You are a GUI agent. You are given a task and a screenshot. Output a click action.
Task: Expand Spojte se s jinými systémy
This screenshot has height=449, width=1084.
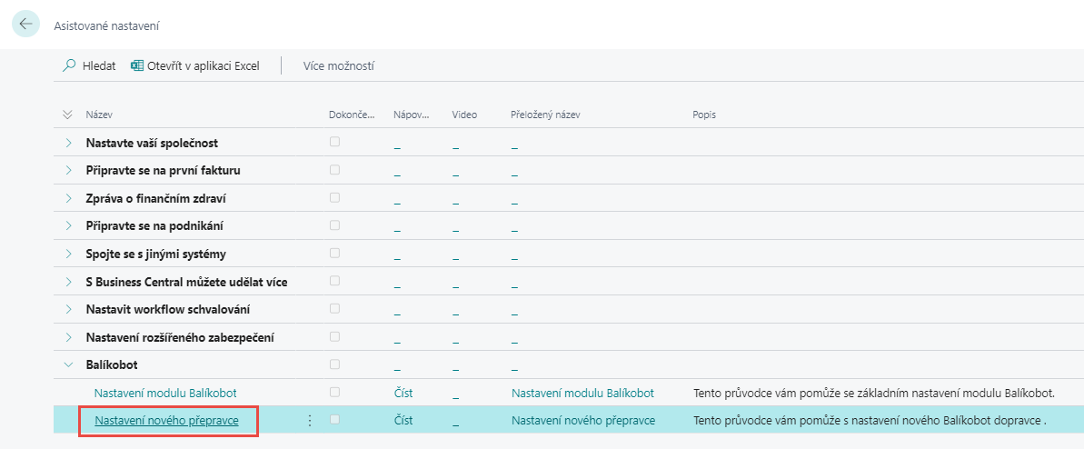[x=68, y=254]
